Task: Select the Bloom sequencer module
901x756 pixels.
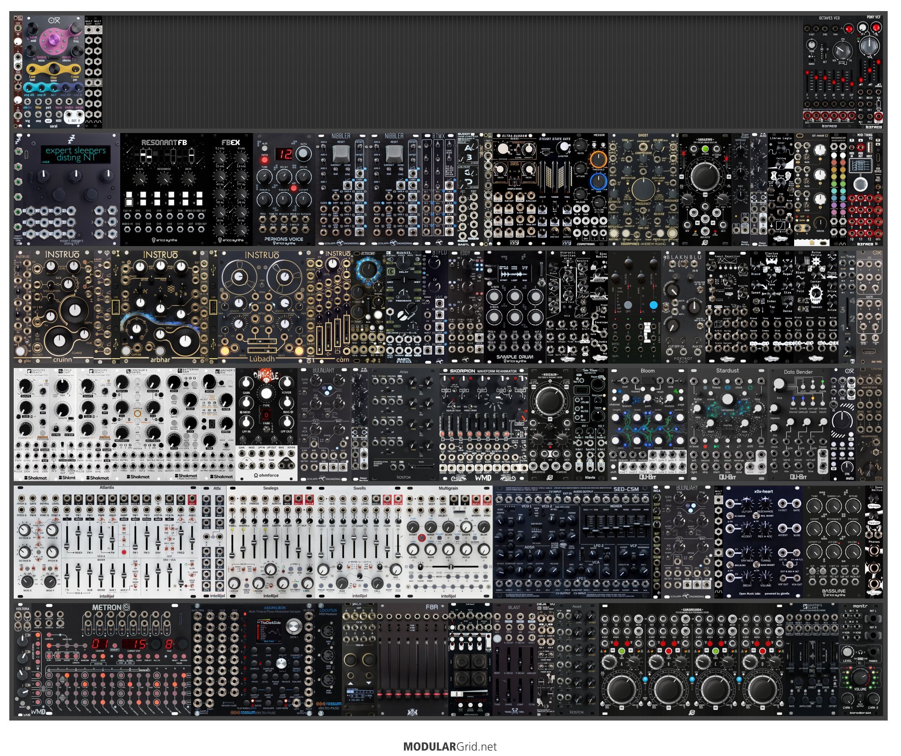Action: [x=647, y=424]
